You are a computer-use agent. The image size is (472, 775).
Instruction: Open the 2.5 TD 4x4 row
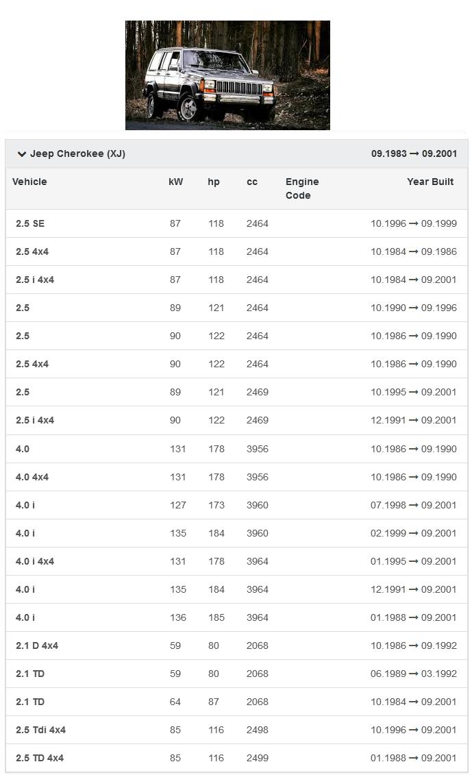(40, 758)
